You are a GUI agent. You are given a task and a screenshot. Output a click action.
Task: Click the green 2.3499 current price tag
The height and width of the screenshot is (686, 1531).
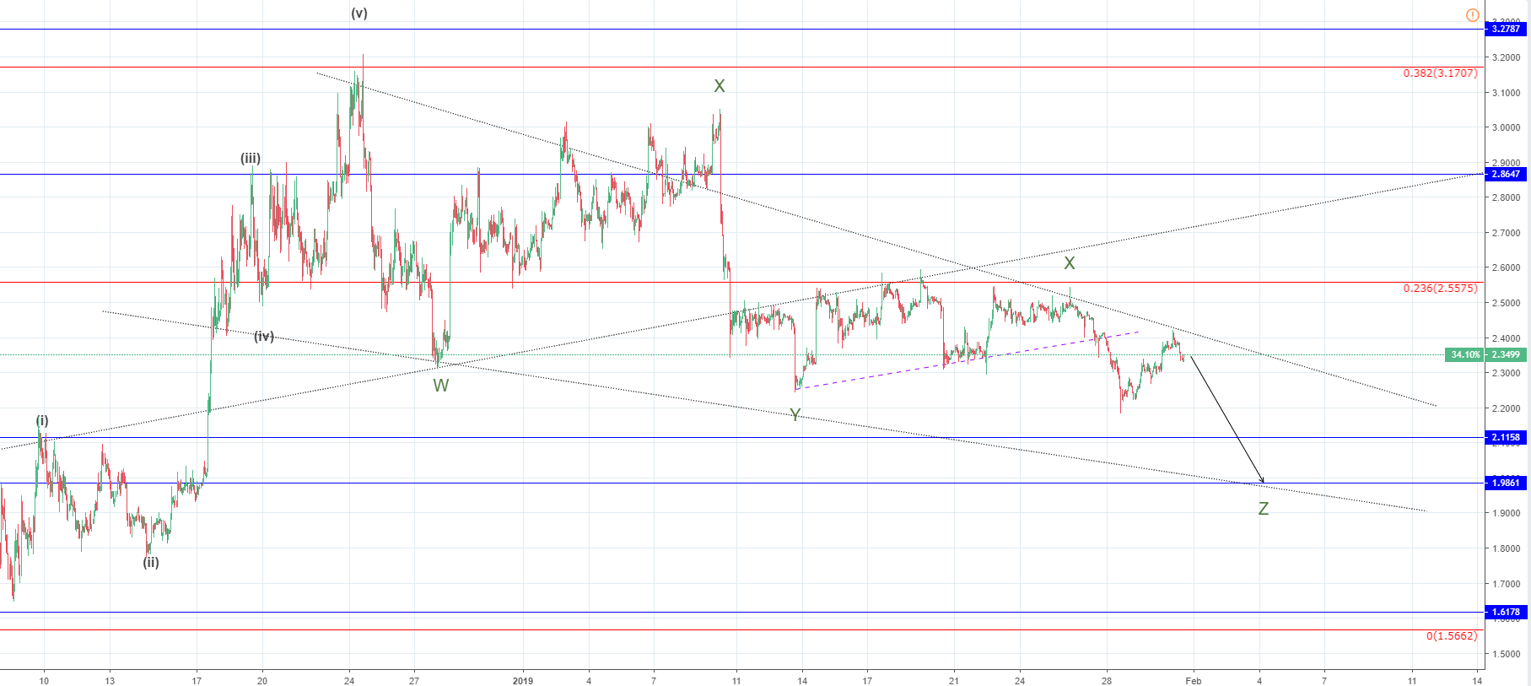click(1506, 354)
